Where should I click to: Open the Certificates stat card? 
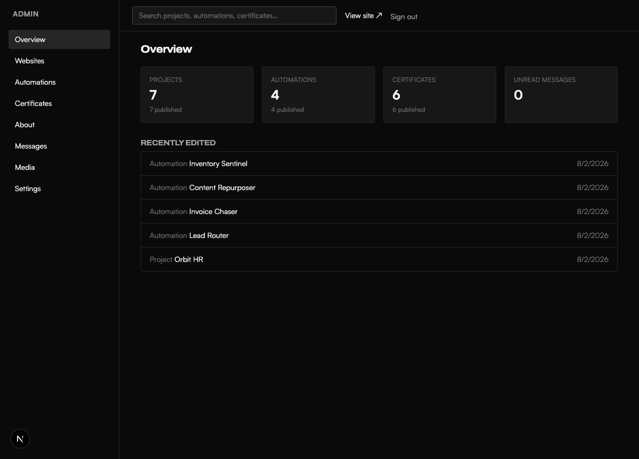[440, 95]
